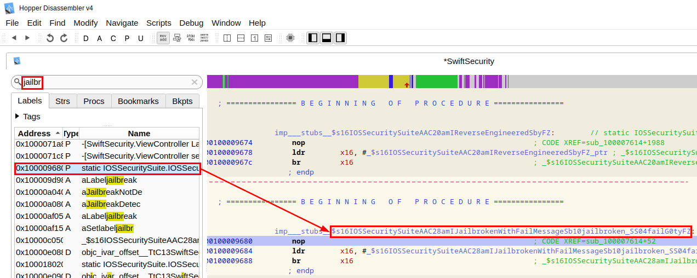
Task: Click the nop instruction at 0100009680
Action: [299, 241]
